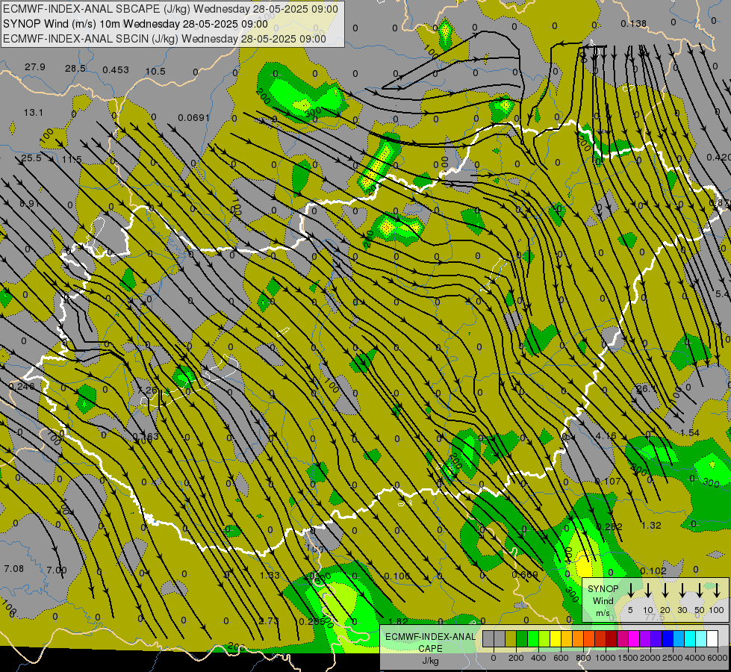Click the faded value 77.5 in wind legend
Image resolution: width=731 pixels, height=672 pixels.
pos(655,617)
